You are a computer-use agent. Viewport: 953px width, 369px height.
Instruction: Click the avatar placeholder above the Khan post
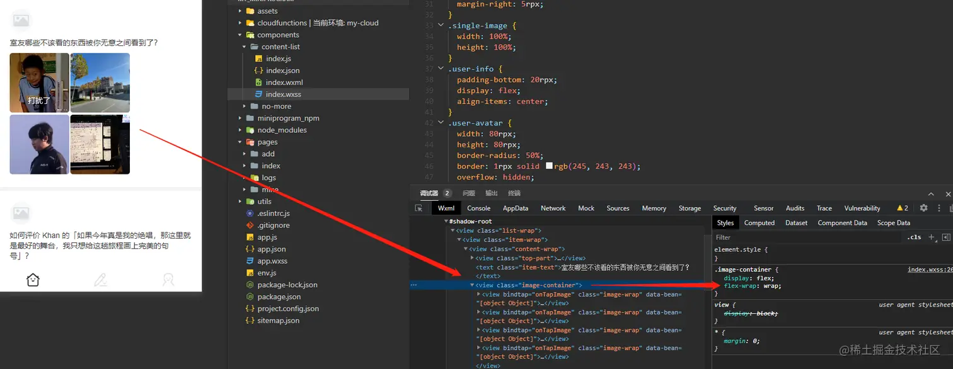point(21,213)
